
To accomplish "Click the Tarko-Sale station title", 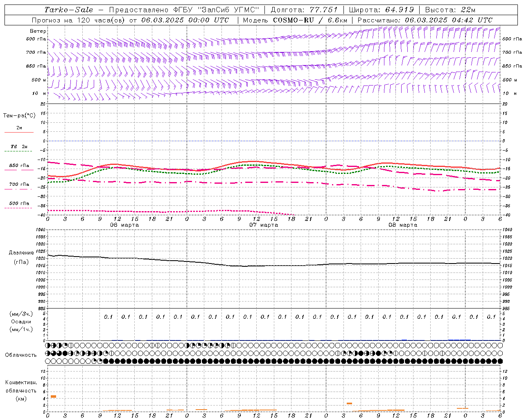I will point(69,10).
